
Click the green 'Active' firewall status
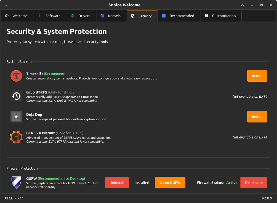(232, 183)
